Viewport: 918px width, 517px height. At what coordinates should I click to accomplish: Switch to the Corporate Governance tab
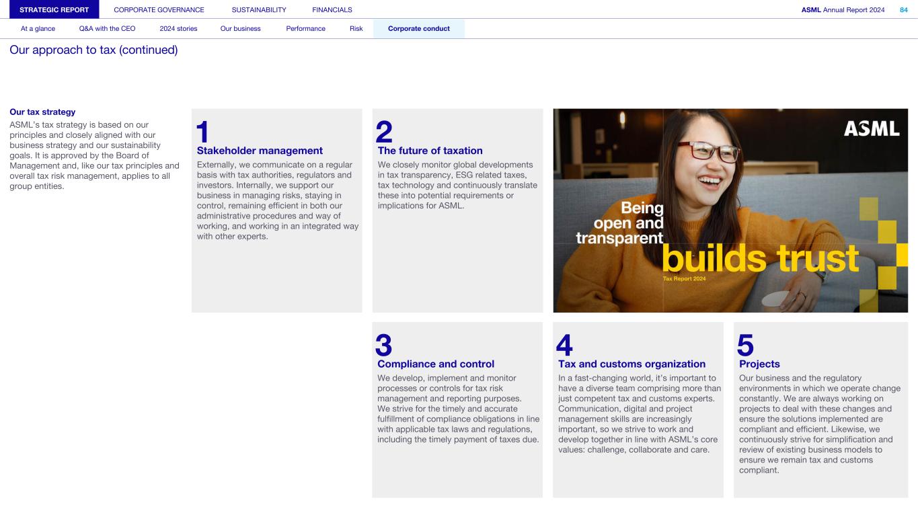[x=159, y=9]
